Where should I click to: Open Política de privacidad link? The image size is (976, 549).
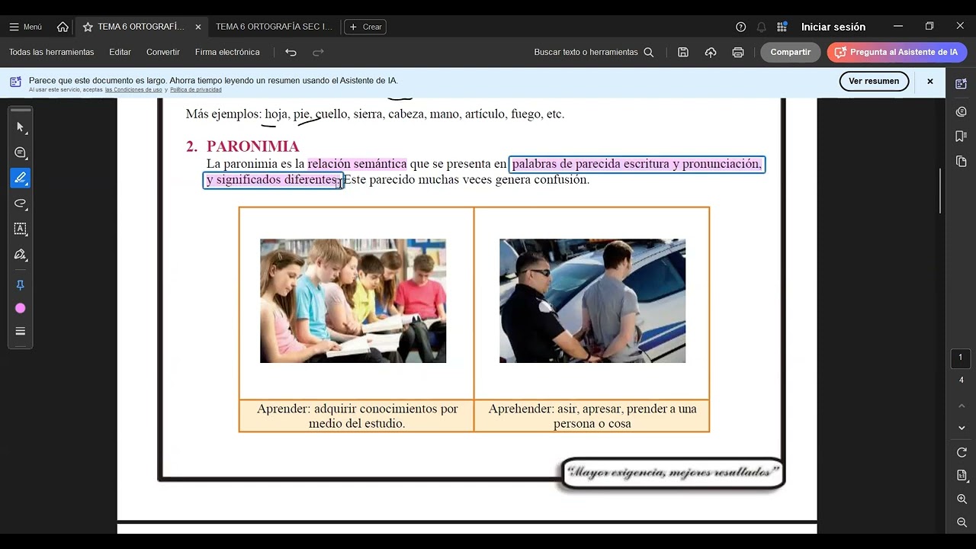click(x=196, y=90)
